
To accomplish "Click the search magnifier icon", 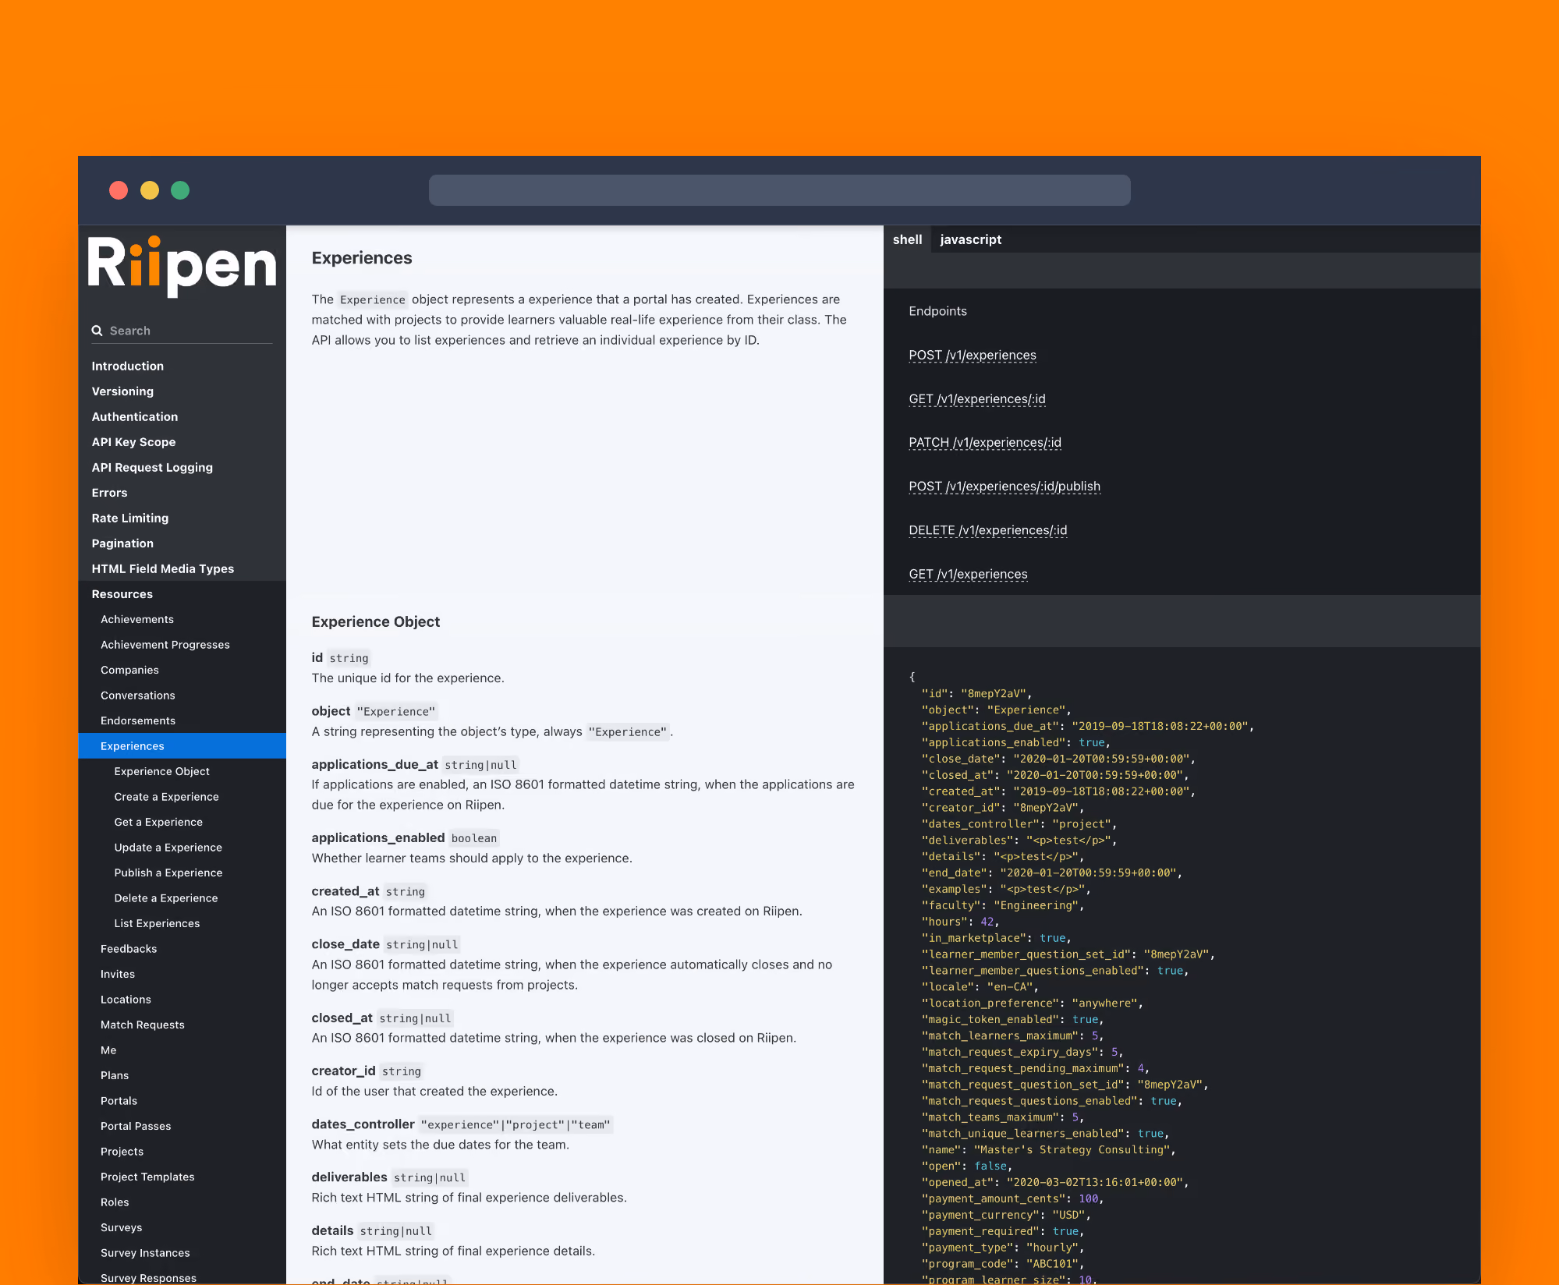I will click(x=97, y=331).
